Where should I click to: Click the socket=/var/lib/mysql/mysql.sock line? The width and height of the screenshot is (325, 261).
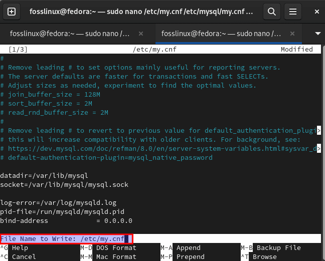(x=64, y=185)
